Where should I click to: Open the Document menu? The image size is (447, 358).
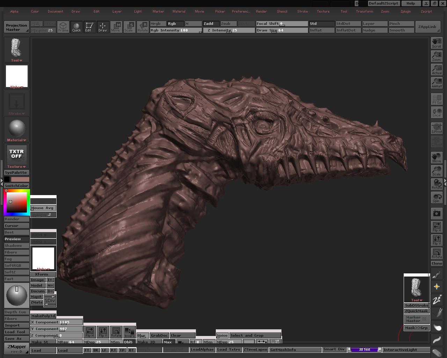(x=56, y=12)
